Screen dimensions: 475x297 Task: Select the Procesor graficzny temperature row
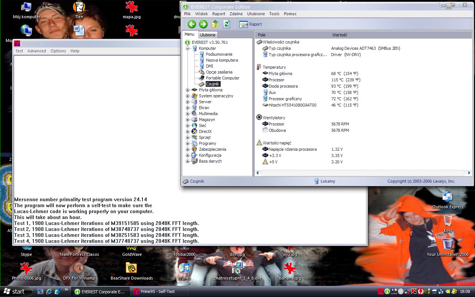click(364, 99)
